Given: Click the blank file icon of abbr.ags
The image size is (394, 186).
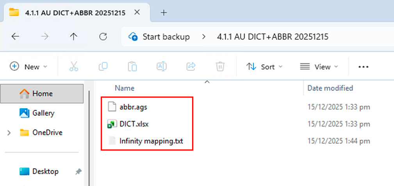Looking at the screenshot, I should [x=112, y=107].
